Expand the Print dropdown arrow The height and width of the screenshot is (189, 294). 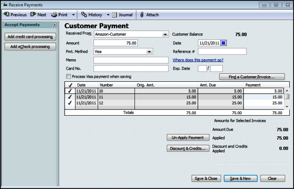click(x=73, y=15)
